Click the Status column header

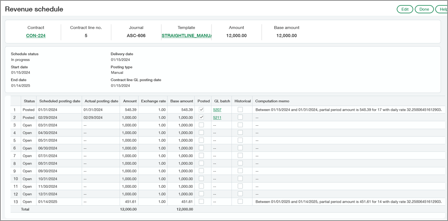(29, 101)
